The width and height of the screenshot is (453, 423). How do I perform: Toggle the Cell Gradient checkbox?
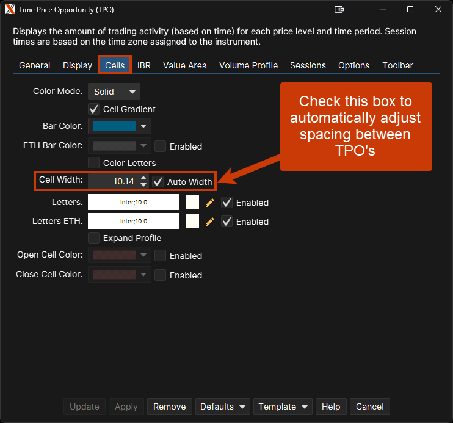pyautogui.click(x=94, y=109)
